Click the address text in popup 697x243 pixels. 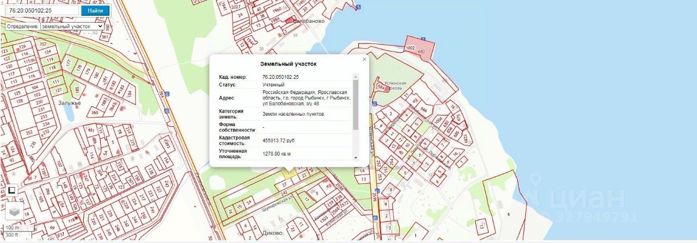pos(307,98)
